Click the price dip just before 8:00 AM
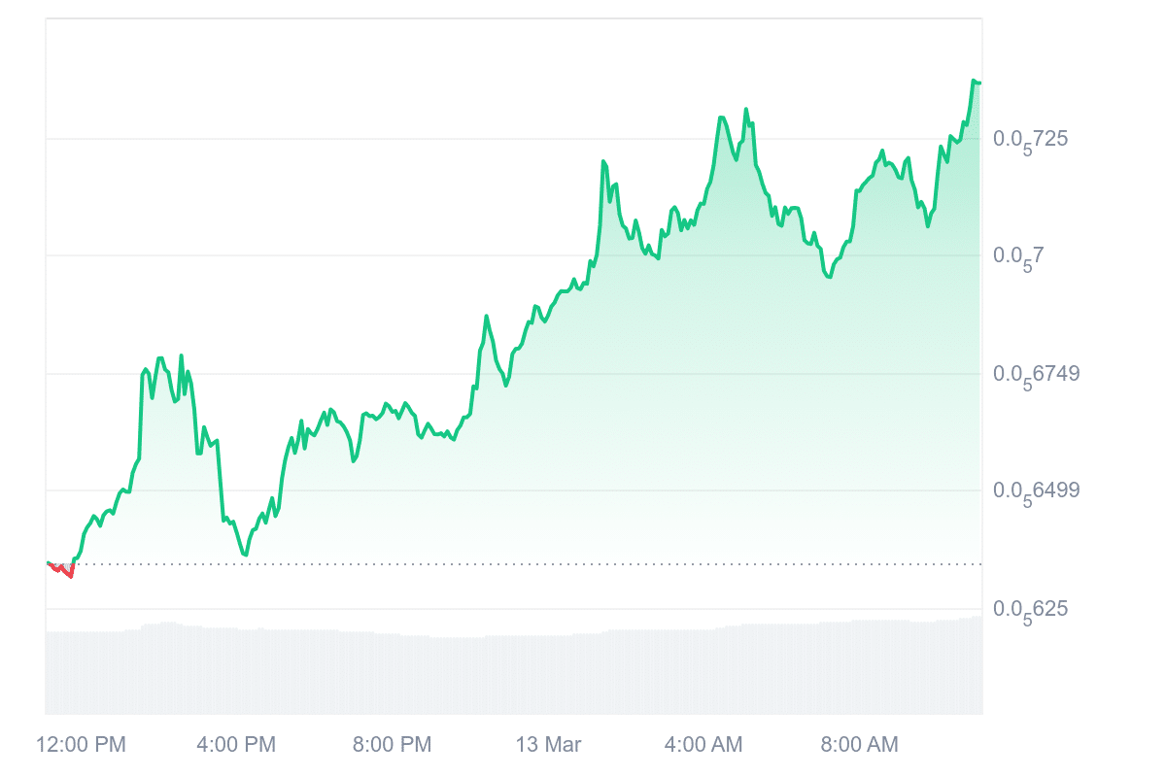1166x777 pixels. click(829, 277)
